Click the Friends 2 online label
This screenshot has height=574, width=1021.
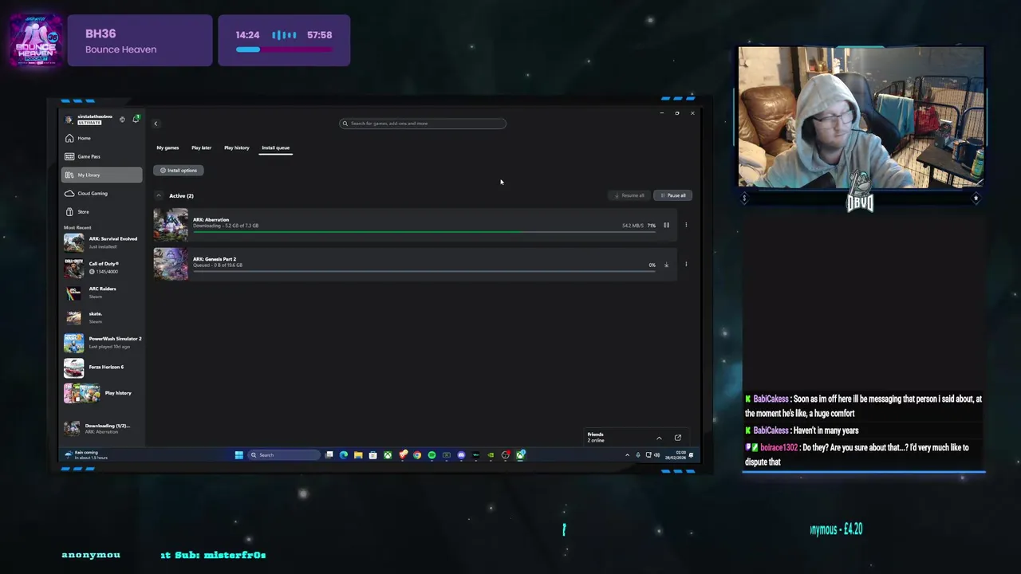tap(596, 437)
